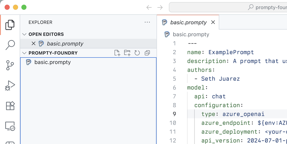Click basic.prompty in the breadcrumb bar
Image resolution: width=287 pixels, height=144 pixels.
pyautogui.click(x=191, y=35)
